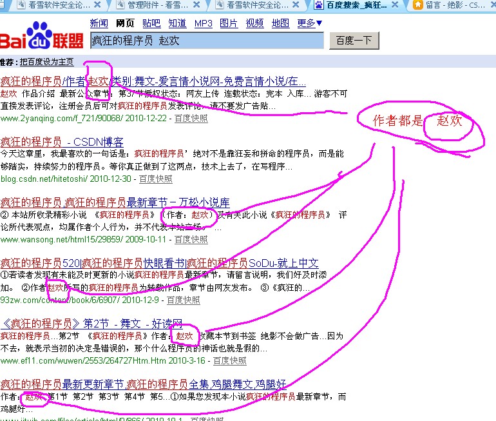Click the 百度一下 search button
The image size is (496, 421).
tap(354, 41)
